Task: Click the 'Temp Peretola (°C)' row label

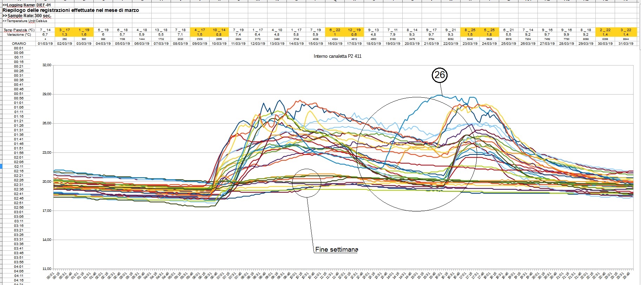Action: click(x=19, y=30)
